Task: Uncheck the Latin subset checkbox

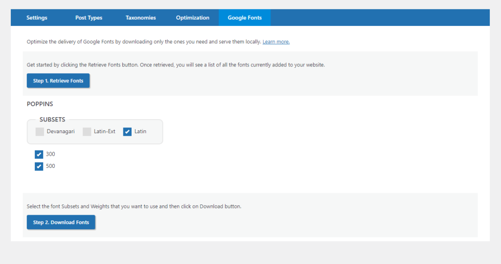Action: (127, 132)
